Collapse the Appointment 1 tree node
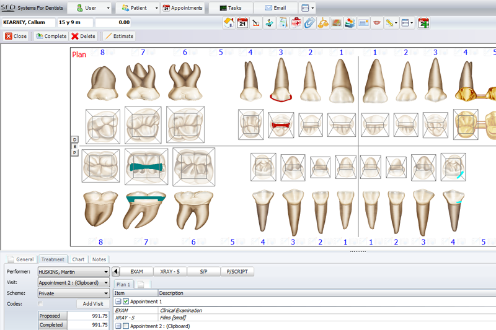Image resolution: width=496 pixels, height=330 pixels. tap(118, 301)
